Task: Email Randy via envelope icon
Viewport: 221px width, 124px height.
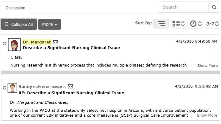Action: click(71, 86)
